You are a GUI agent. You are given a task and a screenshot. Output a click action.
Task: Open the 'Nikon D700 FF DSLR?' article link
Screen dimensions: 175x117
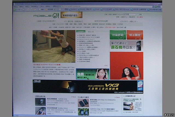(87, 39)
